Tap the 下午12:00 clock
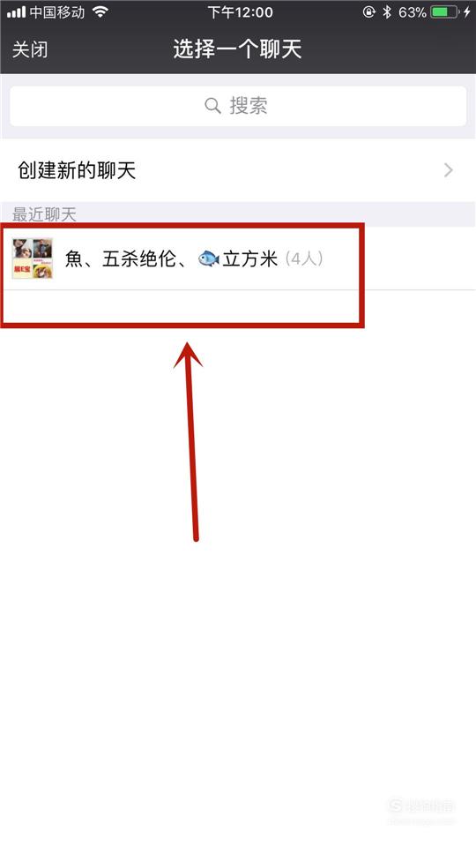The image size is (476, 847). [x=241, y=11]
